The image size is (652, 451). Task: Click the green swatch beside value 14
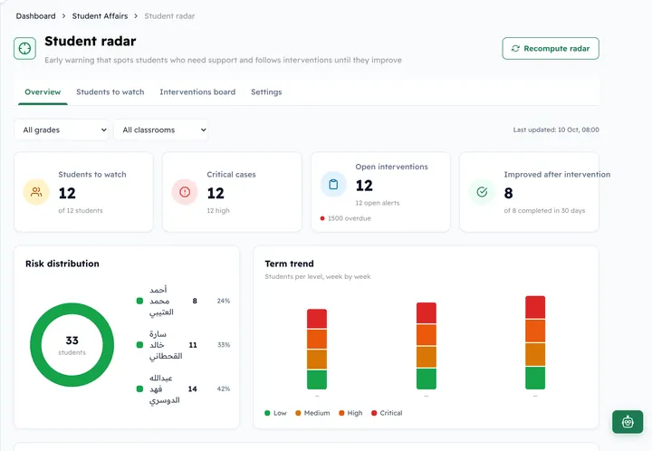coord(139,389)
